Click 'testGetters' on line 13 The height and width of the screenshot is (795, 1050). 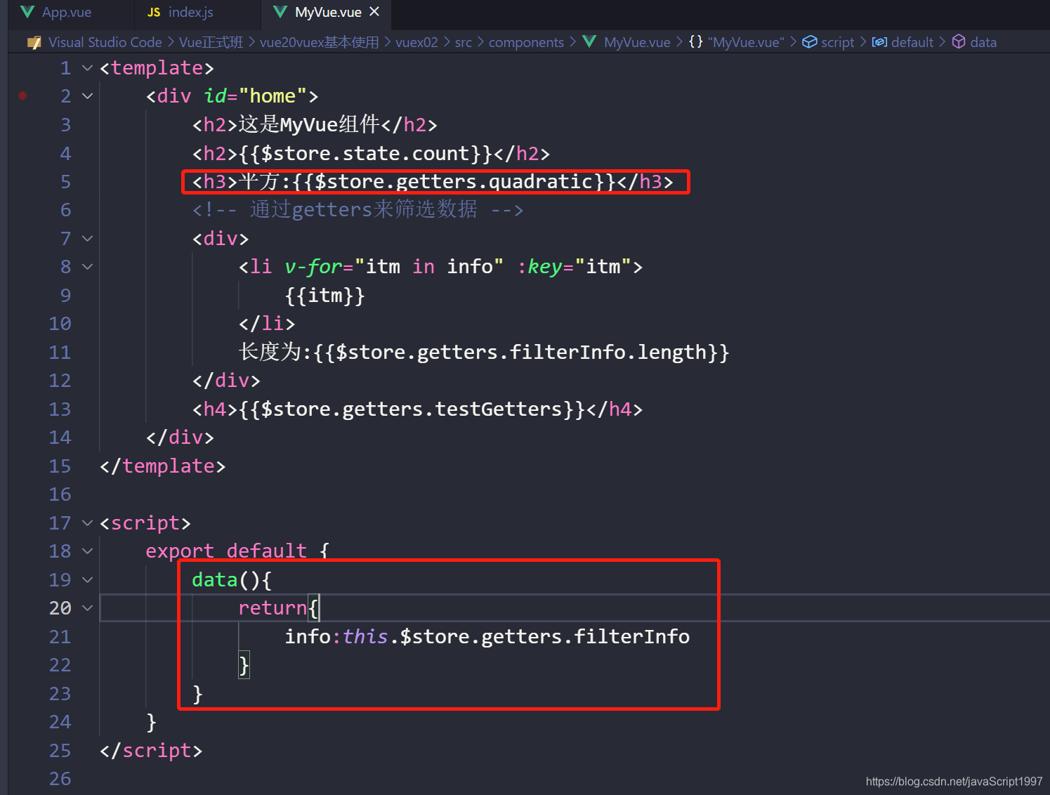(499, 409)
